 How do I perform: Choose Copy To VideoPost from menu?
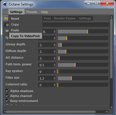pos(25,36)
